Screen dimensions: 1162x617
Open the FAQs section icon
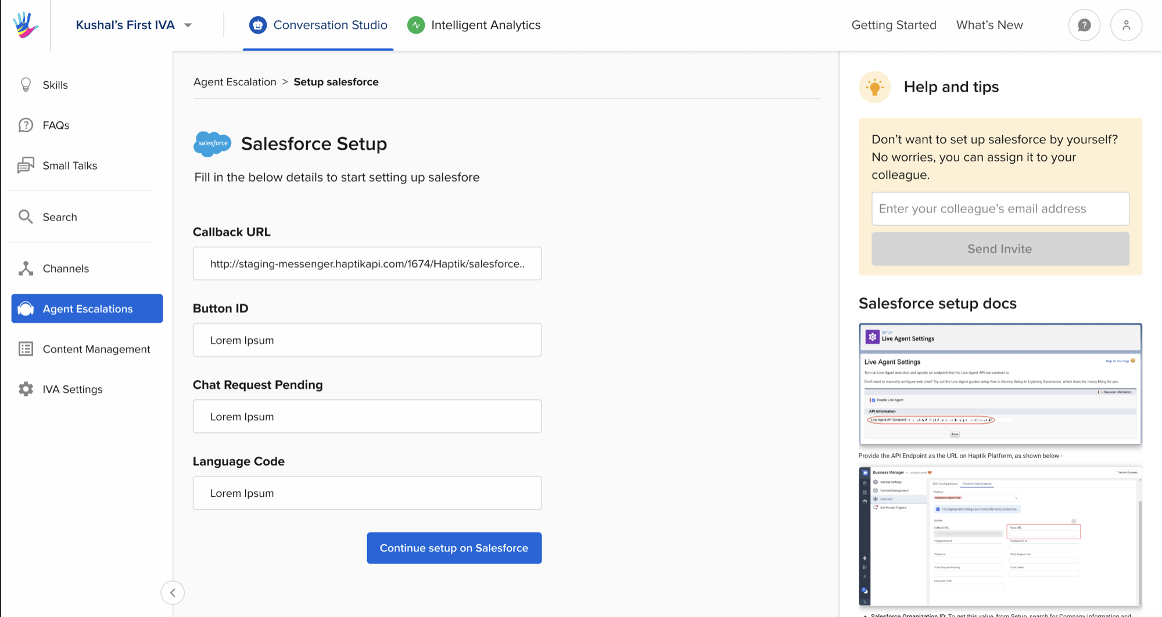(x=26, y=125)
